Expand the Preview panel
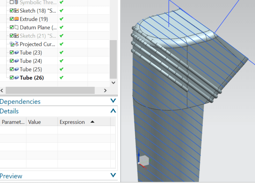 pyautogui.click(x=113, y=175)
